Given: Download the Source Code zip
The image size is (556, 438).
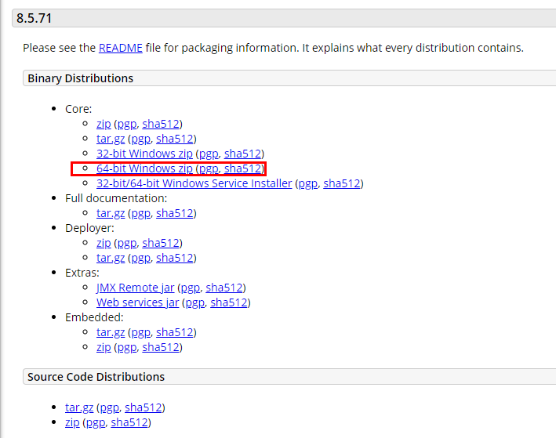Looking at the screenshot, I should (x=72, y=422).
